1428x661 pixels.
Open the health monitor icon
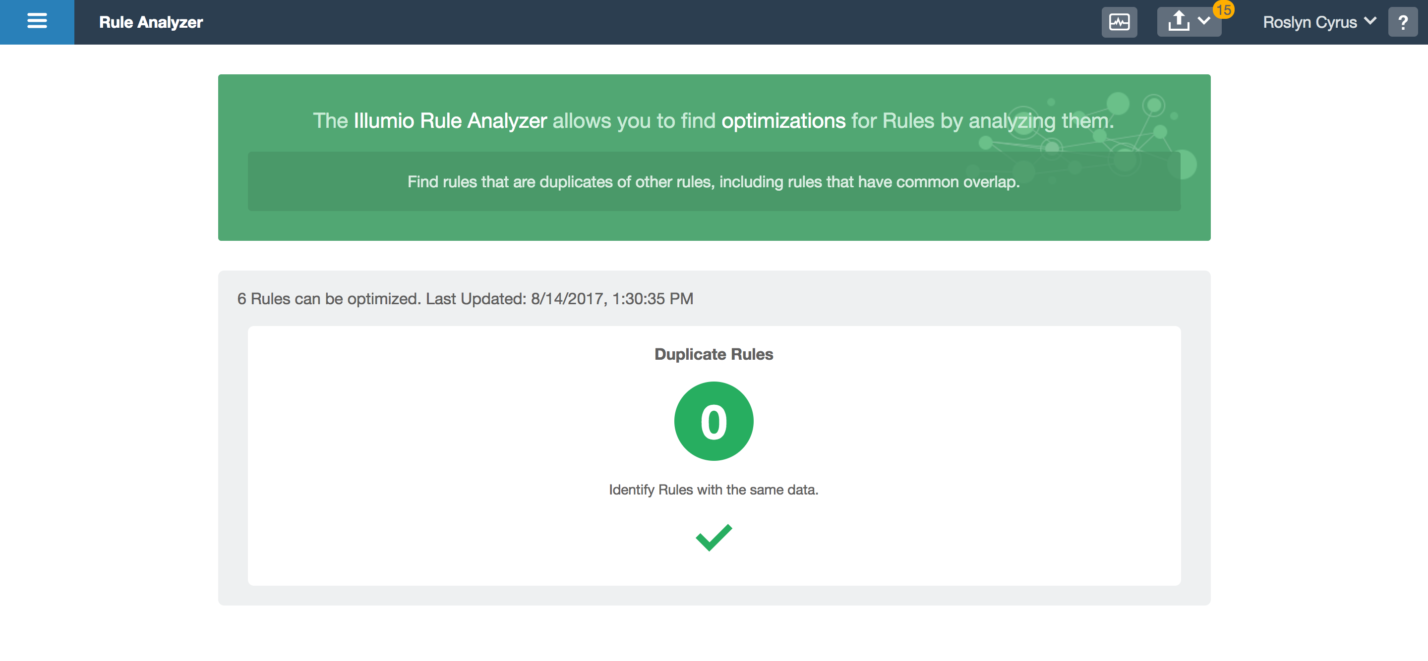[x=1119, y=22]
